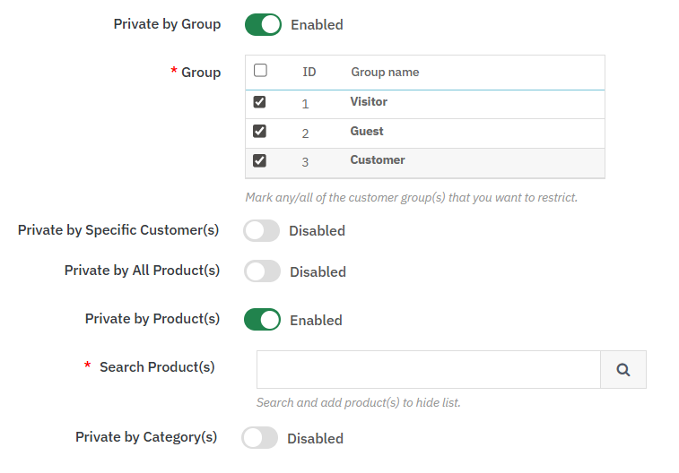Turn on Private by All Product(s)

pos(262,271)
